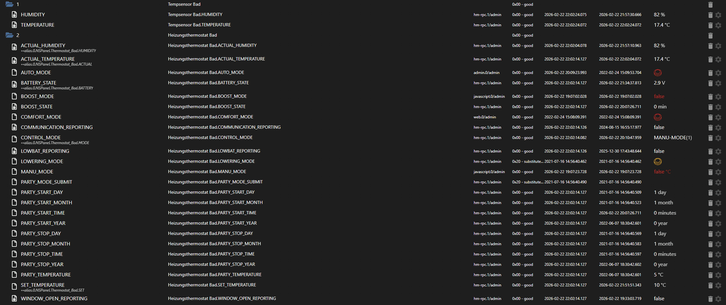Delete the HUMIDITY state of Tempsensor Bad
The image size is (726, 305).
point(710,14)
